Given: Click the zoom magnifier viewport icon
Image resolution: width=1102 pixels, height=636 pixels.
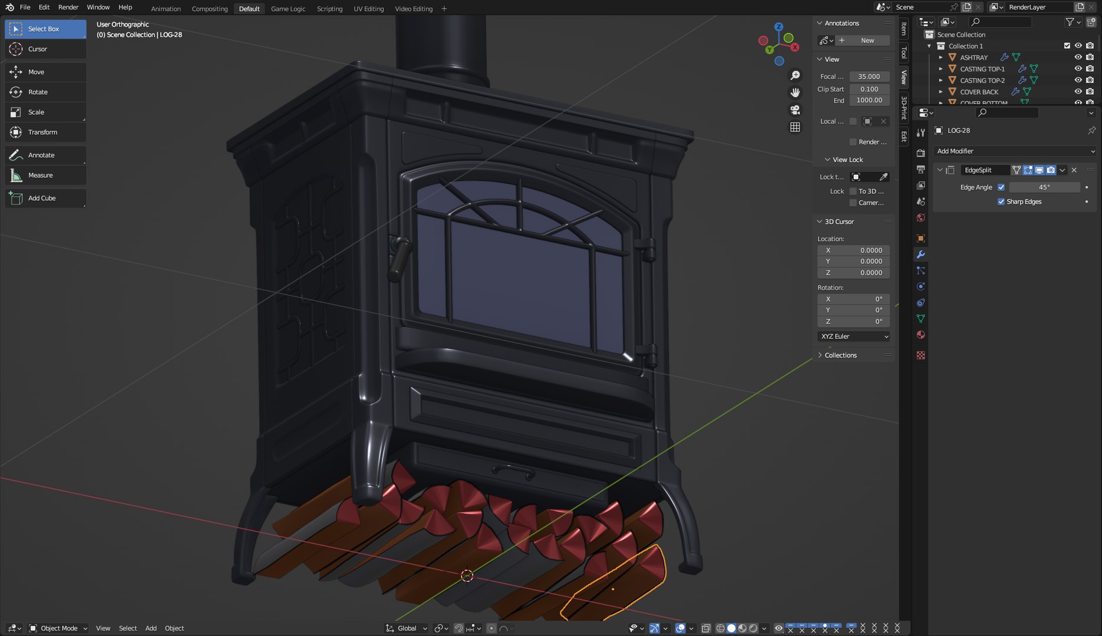Looking at the screenshot, I should (795, 75).
